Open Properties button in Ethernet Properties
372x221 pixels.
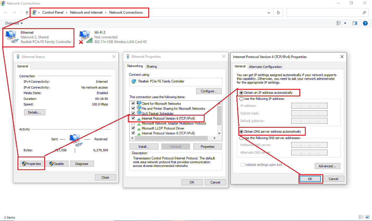[208, 147]
